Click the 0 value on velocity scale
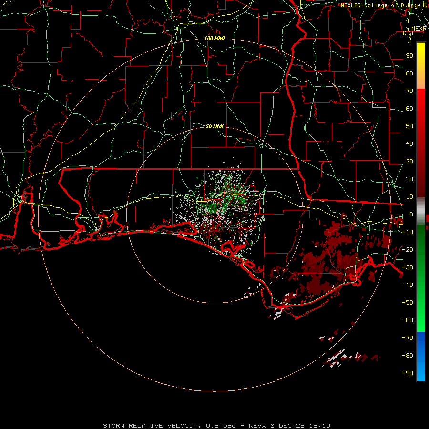 (x=411, y=214)
